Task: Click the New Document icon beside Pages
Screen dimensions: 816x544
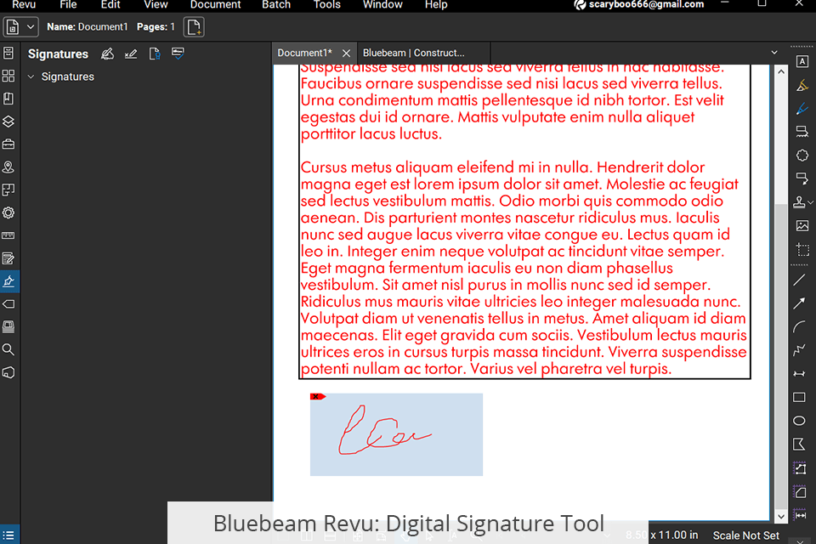Action: [x=194, y=27]
